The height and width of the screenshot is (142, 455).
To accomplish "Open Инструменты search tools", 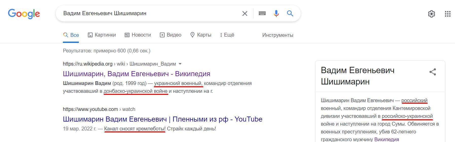I will (x=278, y=35).
